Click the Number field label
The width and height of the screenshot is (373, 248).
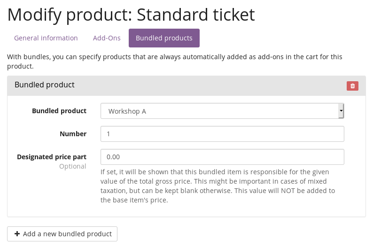click(x=73, y=134)
